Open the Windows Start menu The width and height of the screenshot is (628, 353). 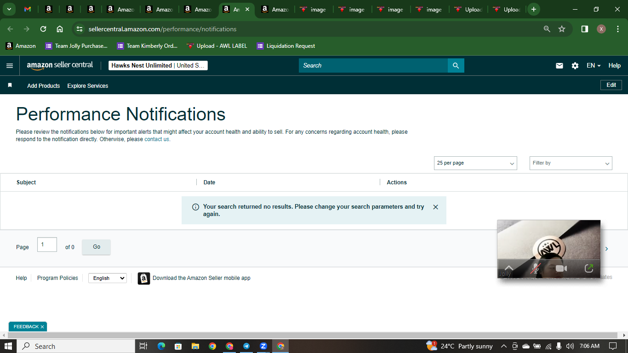click(x=8, y=346)
